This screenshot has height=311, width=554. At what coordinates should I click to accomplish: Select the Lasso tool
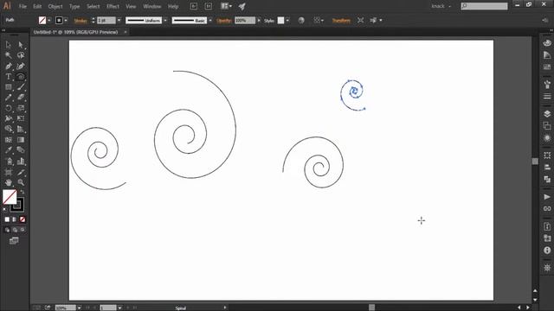pos(21,55)
